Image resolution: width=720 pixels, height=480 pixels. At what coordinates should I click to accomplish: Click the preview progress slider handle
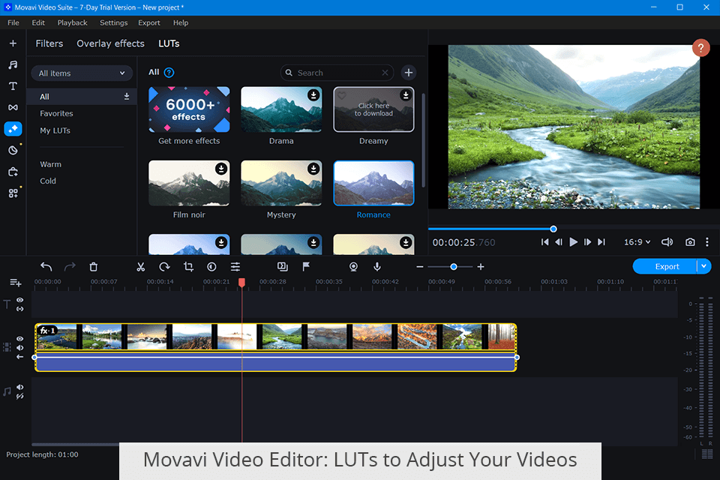pos(553,229)
